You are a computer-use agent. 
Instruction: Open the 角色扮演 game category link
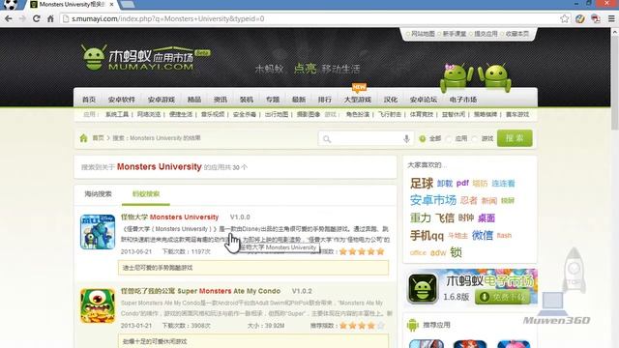358,114
